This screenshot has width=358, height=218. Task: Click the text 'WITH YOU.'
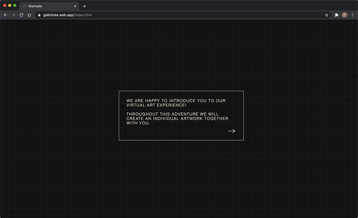pyautogui.click(x=138, y=123)
